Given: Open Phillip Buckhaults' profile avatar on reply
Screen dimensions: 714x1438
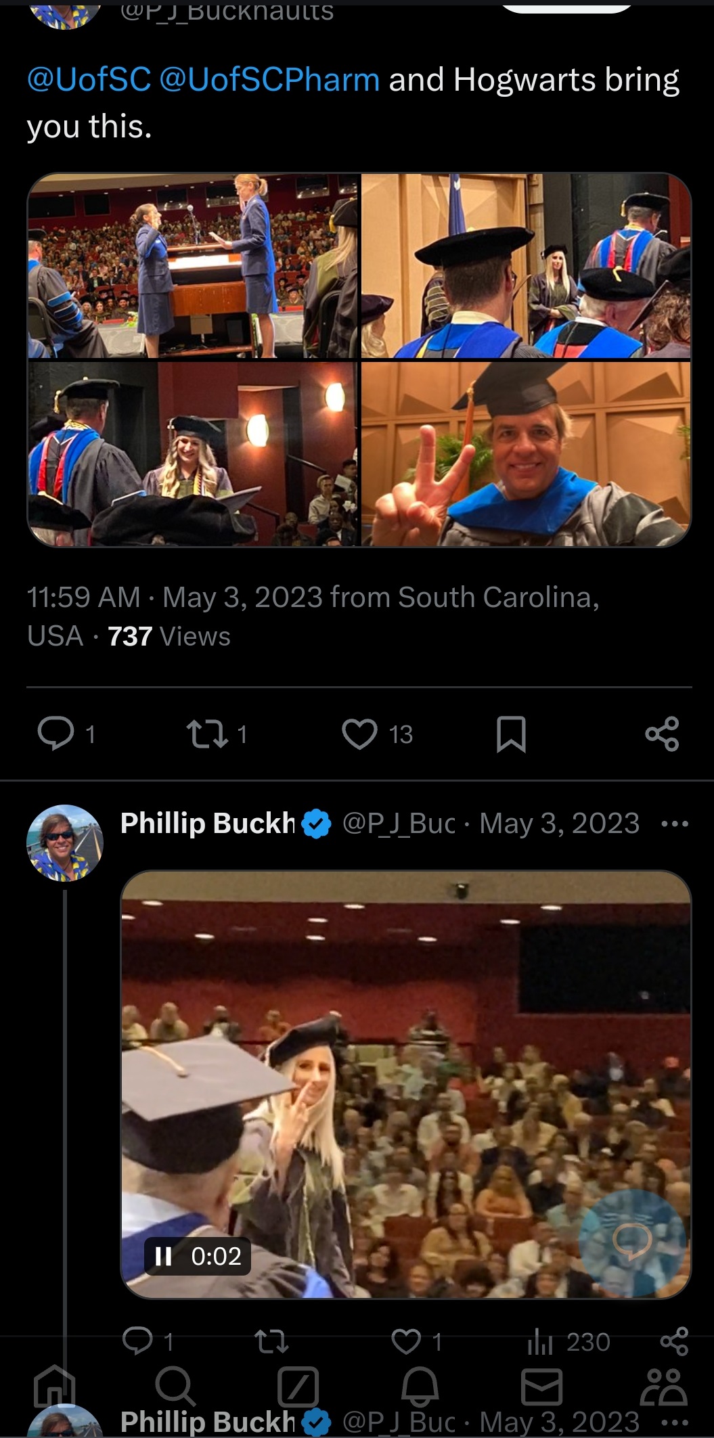Looking at the screenshot, I should (x=65, y=842).
